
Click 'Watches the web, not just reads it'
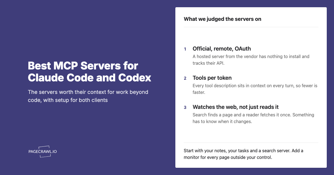tap(235, 107)
